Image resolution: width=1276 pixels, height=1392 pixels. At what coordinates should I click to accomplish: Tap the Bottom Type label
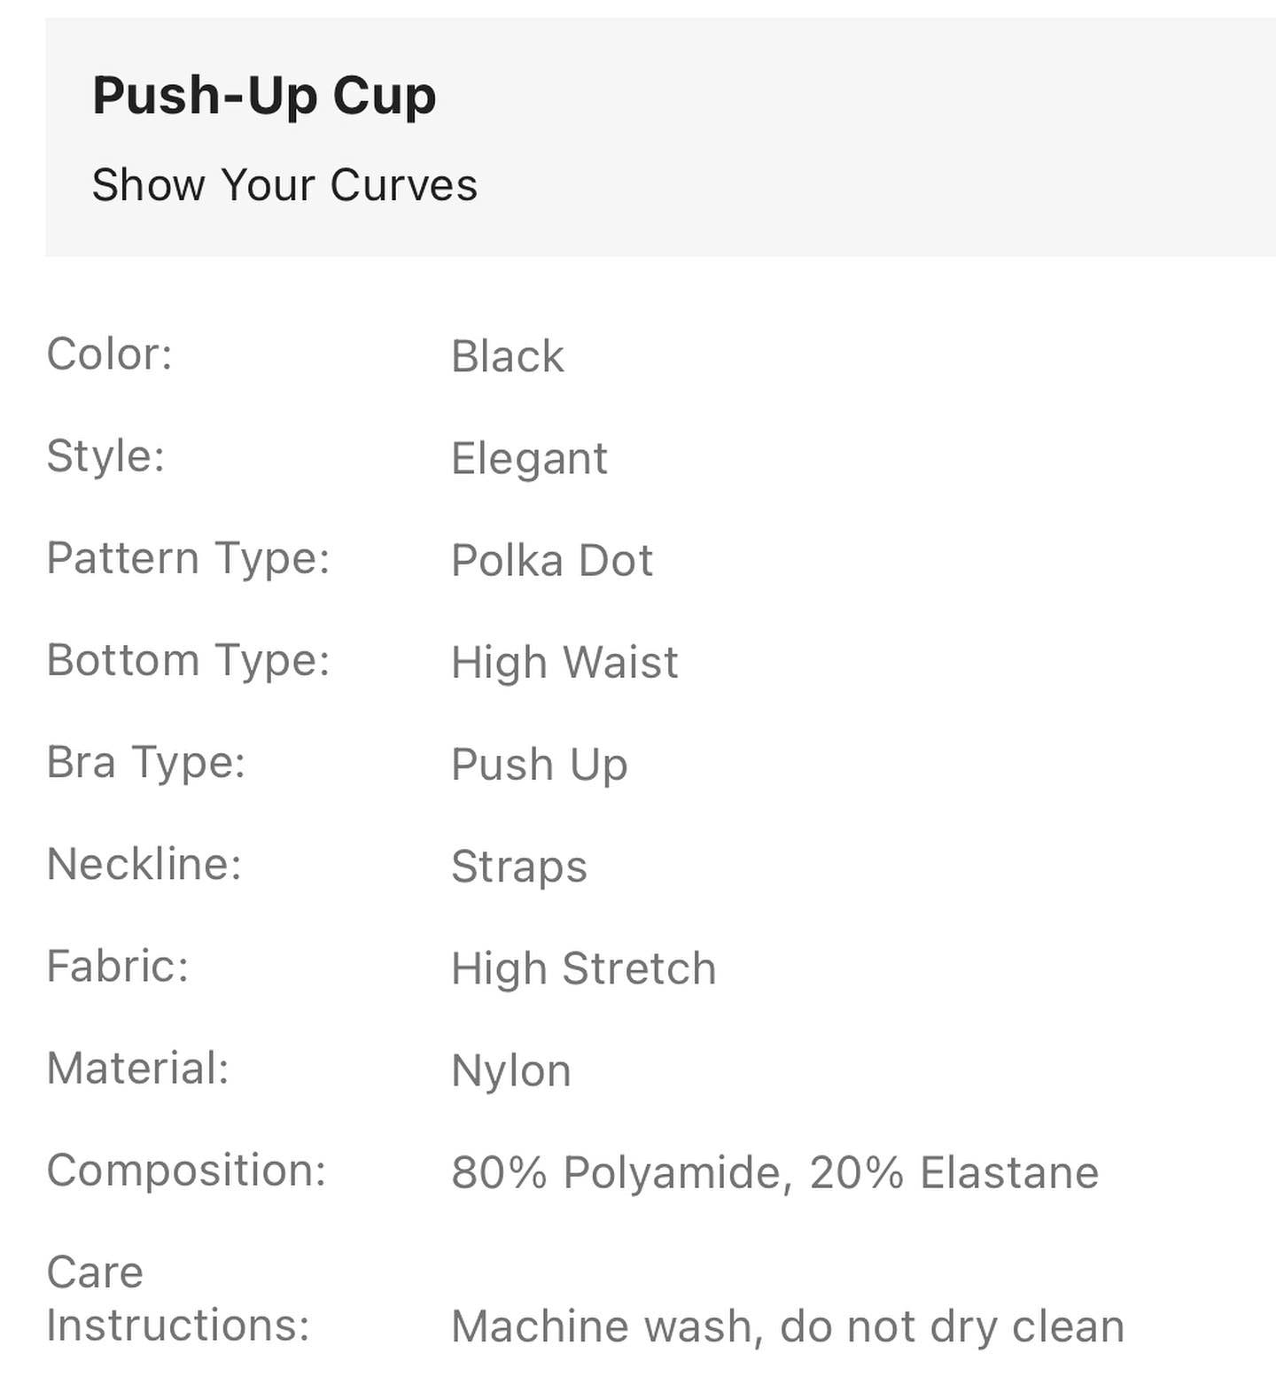click(188, 660)
